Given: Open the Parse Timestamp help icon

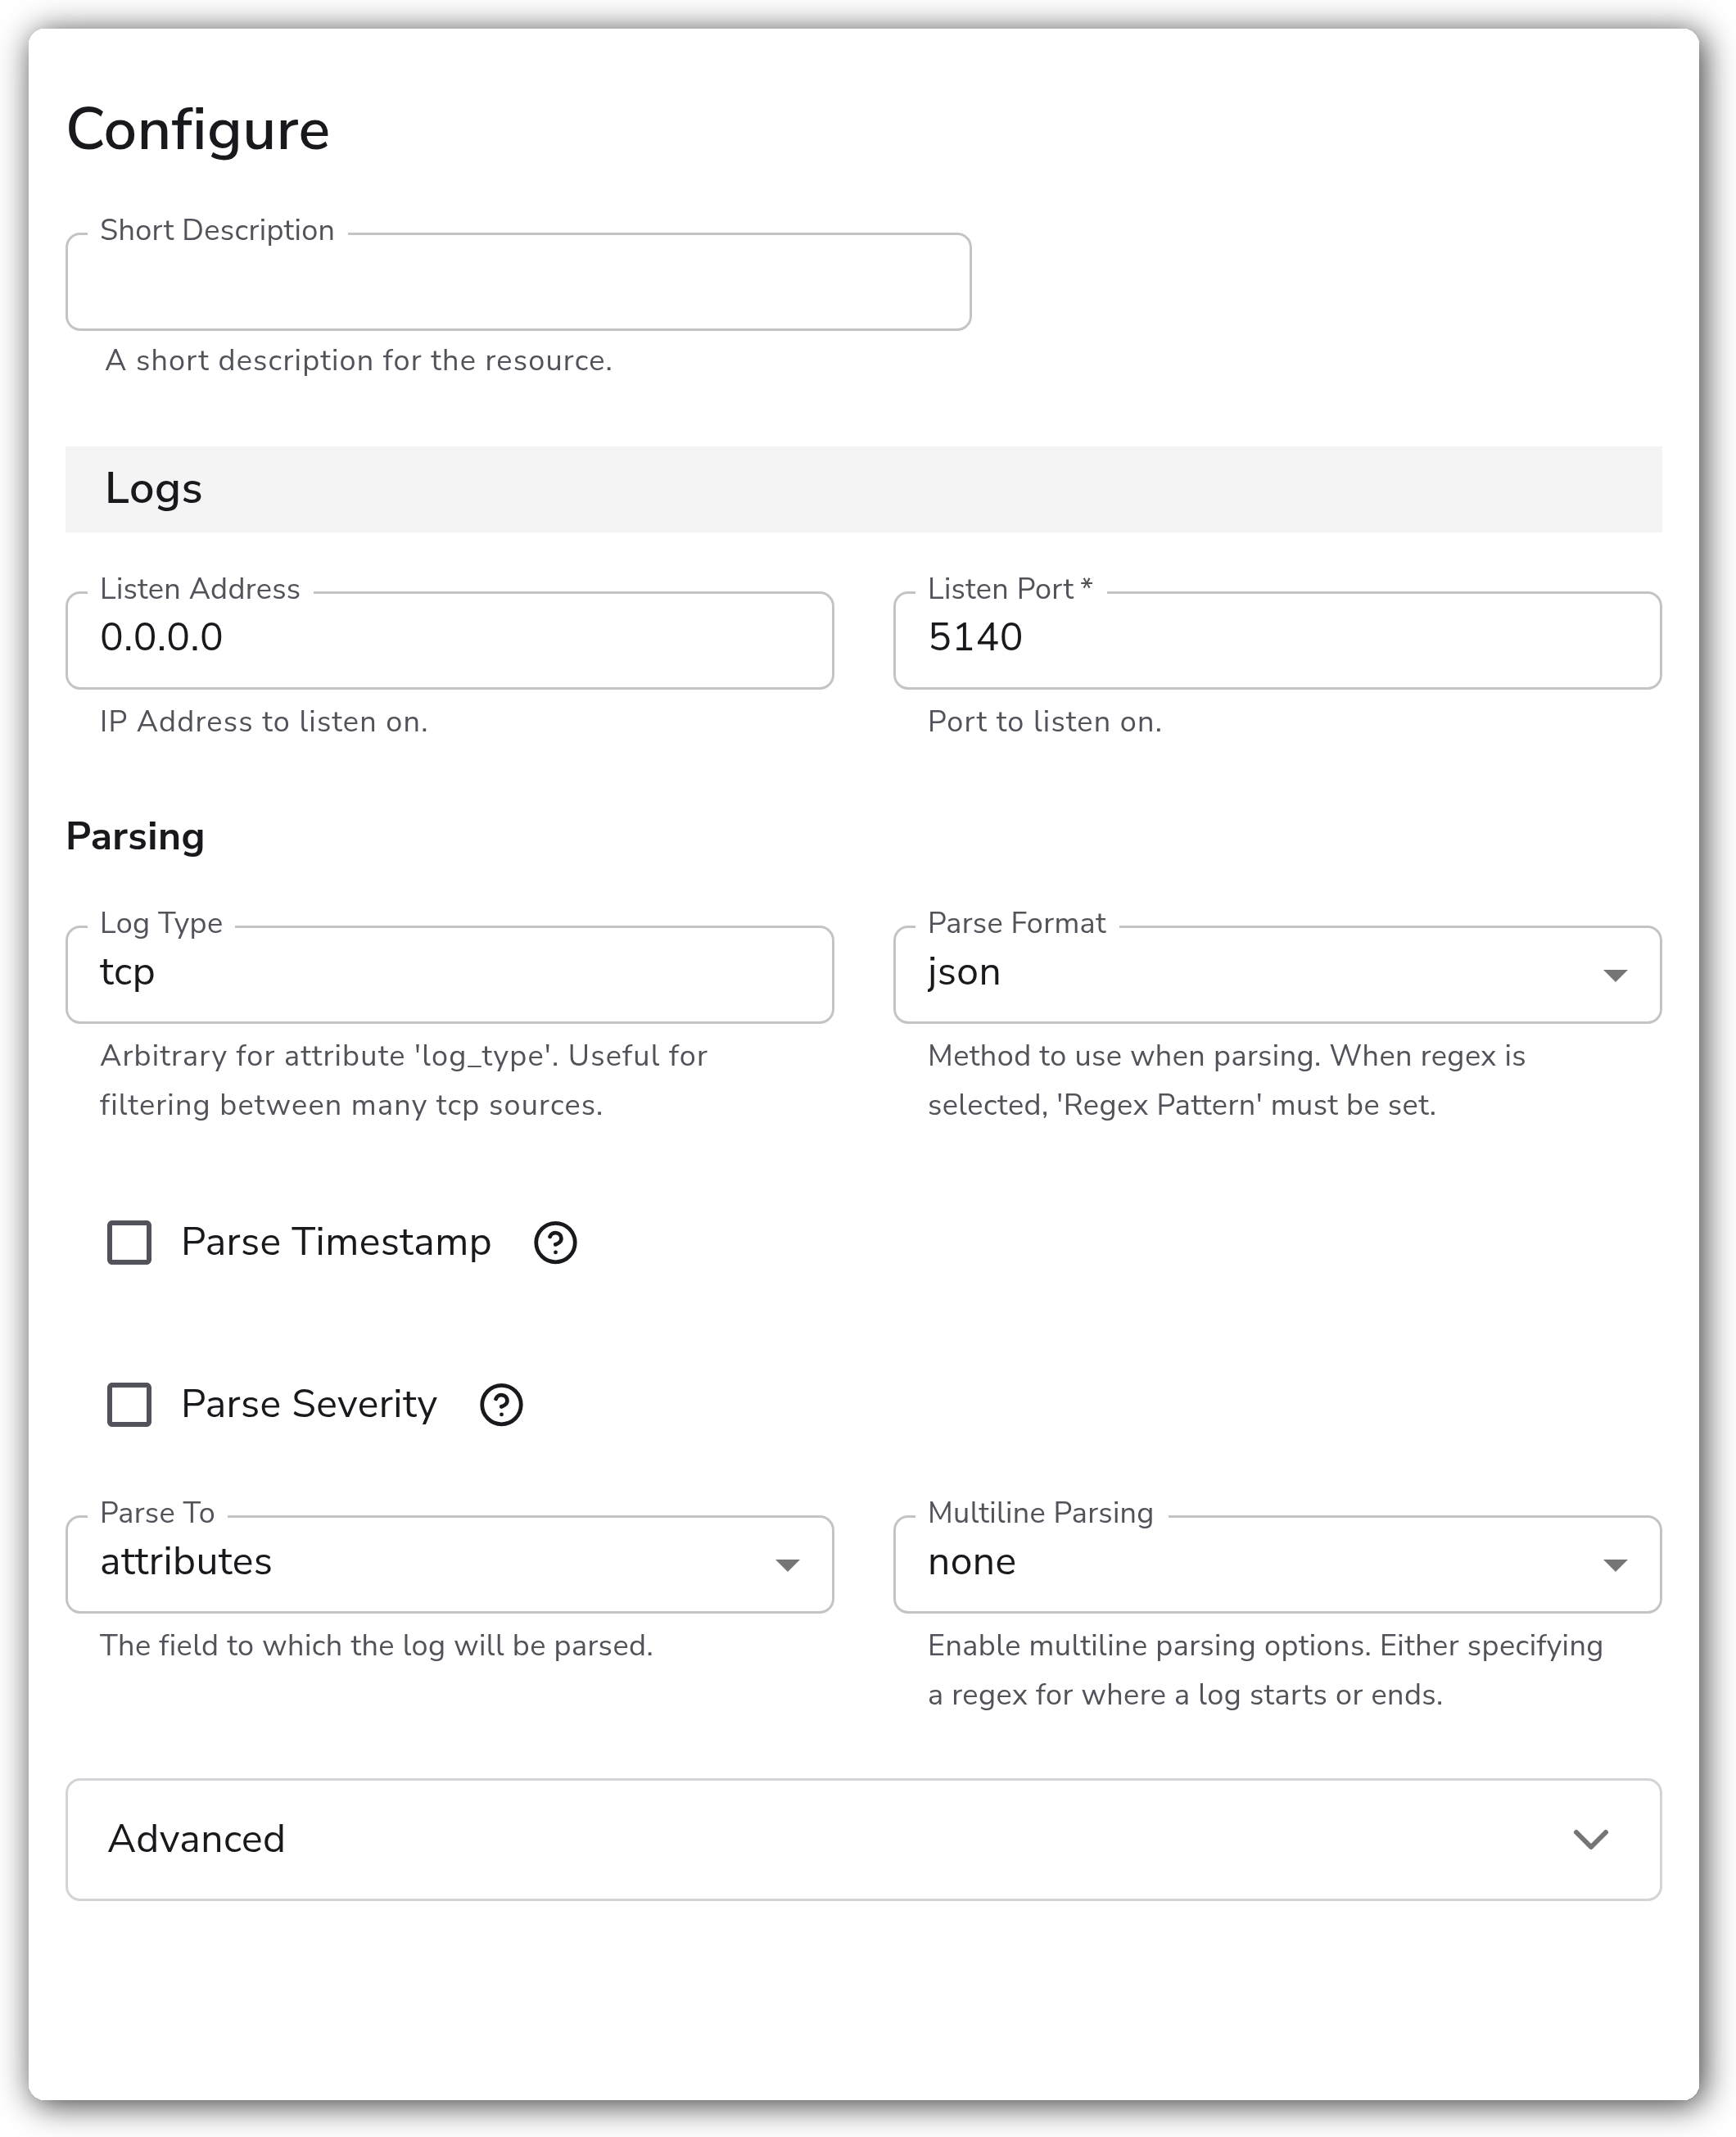Looking at the screenshot, I should tap(555, 1243).
